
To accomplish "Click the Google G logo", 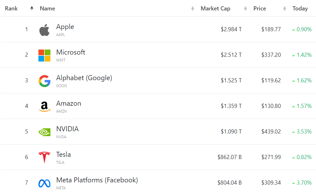I will tap(44, 81).
